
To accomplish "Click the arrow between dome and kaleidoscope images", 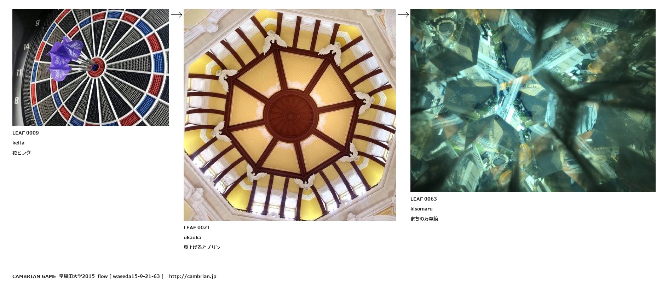I will pos(403,14).
